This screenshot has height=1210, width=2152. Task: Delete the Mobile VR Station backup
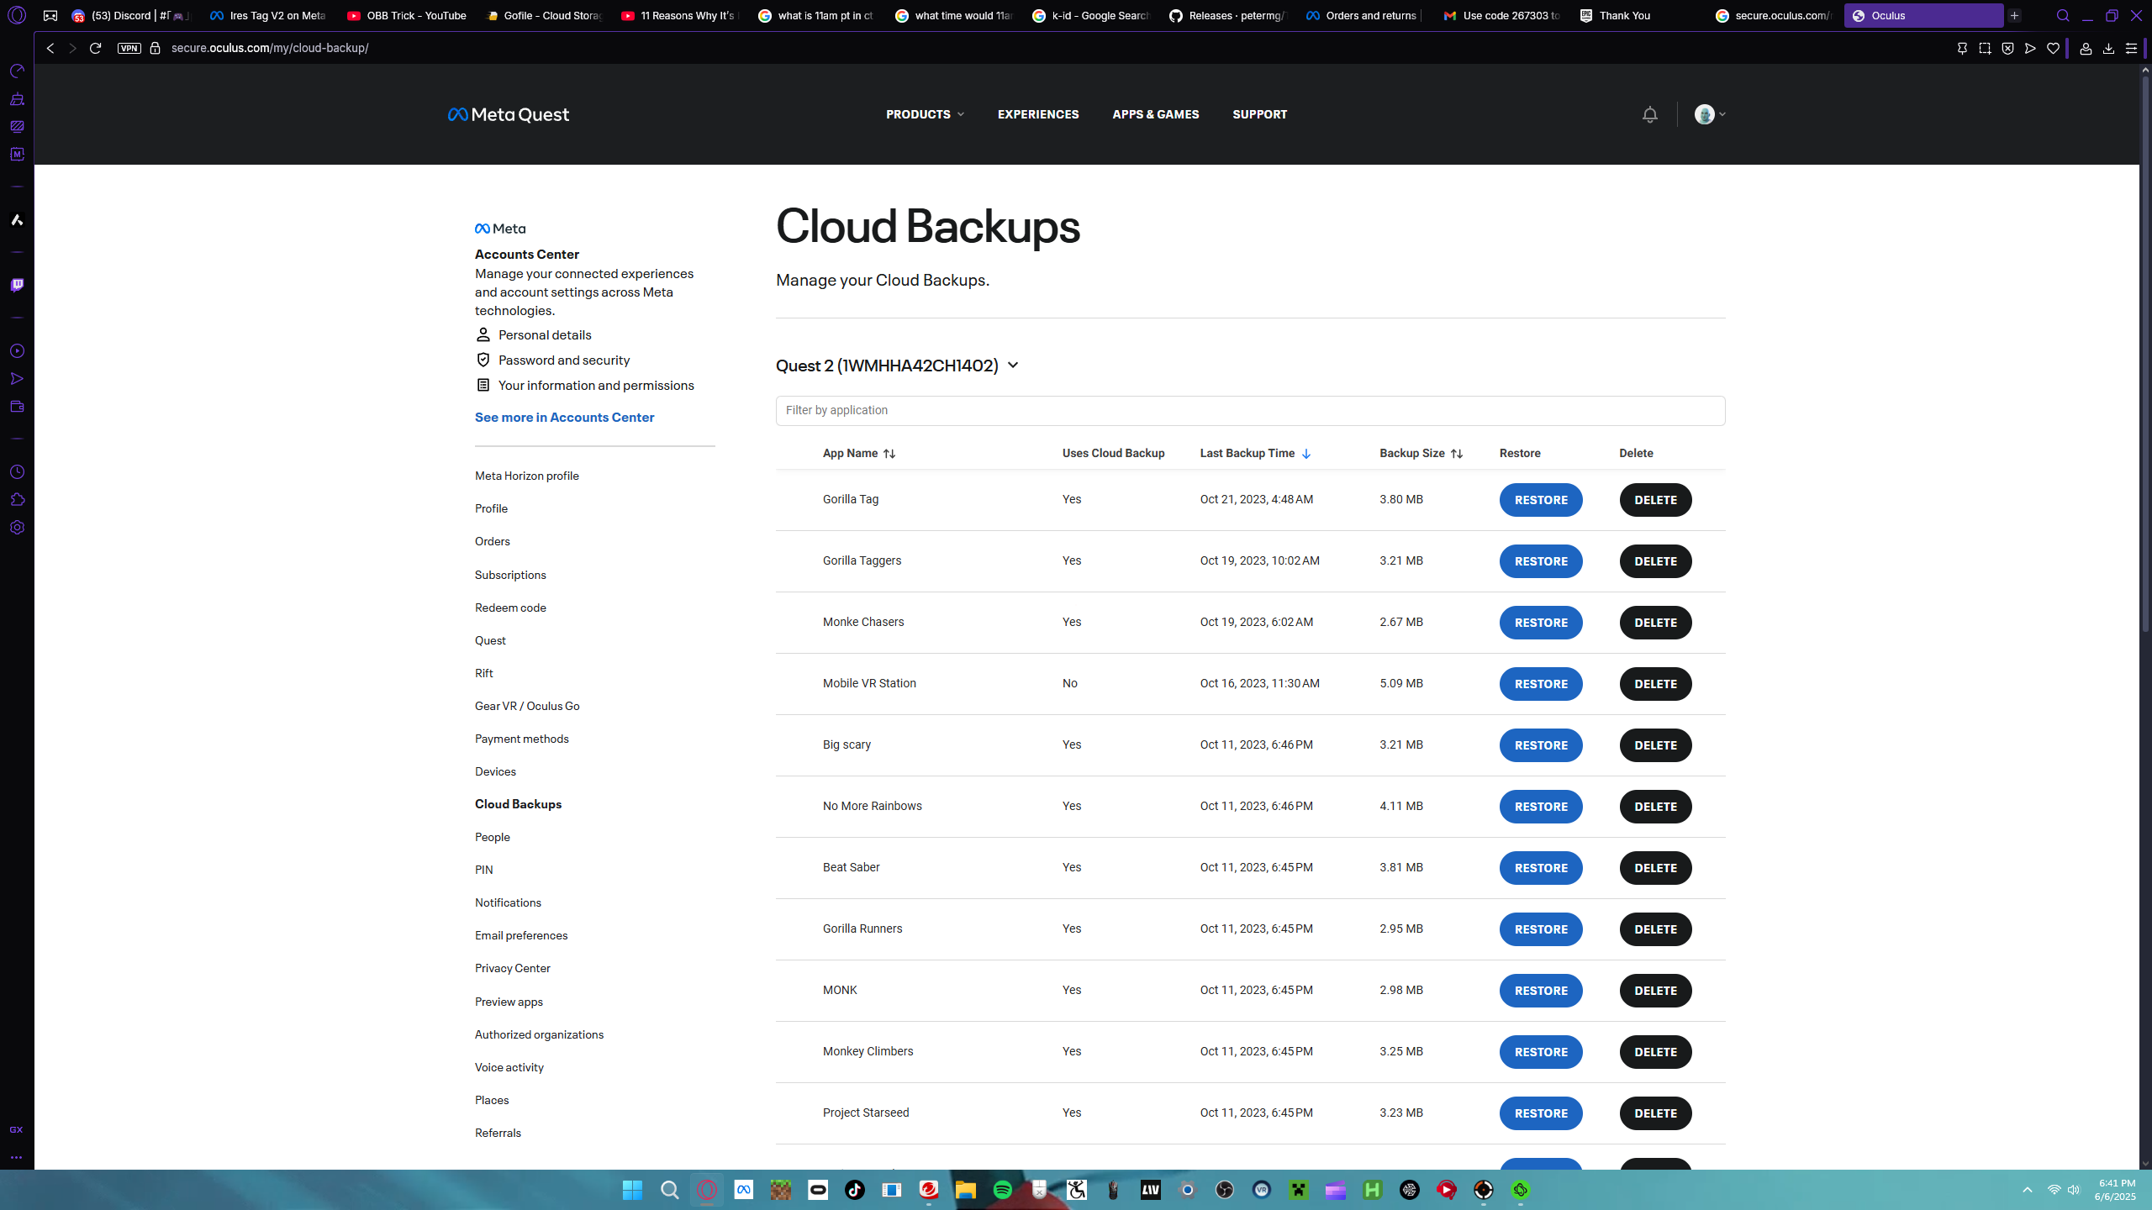click(x=1655, y=684)
